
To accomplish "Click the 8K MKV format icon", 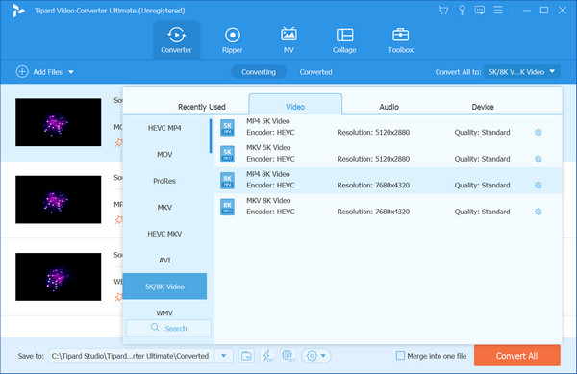I will [x=227, y=207].
